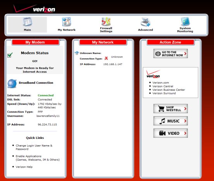This screenshot has width=214, height=181.
Task: Open the Verizon Surround link
Action: [164, 93]
